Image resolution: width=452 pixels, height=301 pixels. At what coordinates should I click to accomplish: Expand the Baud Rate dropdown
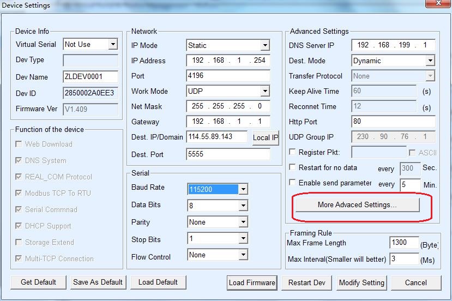[x=243, y=189]
